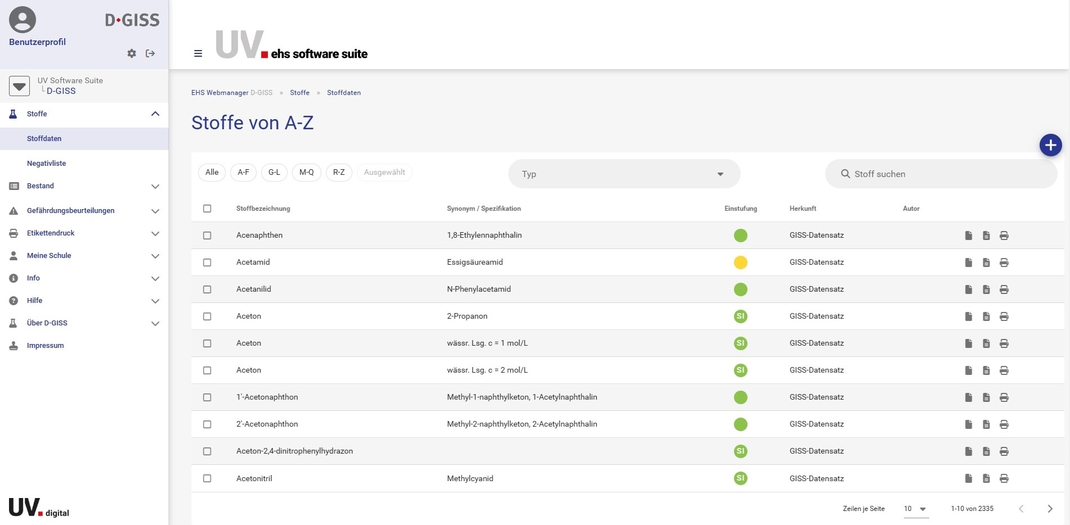1070x525 pixels.
Task: Click the yellow Einstufung dot for Acetamid
Action: (x=740, y=262)
